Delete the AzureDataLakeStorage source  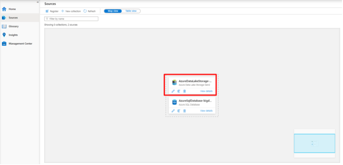click(184, 91)
